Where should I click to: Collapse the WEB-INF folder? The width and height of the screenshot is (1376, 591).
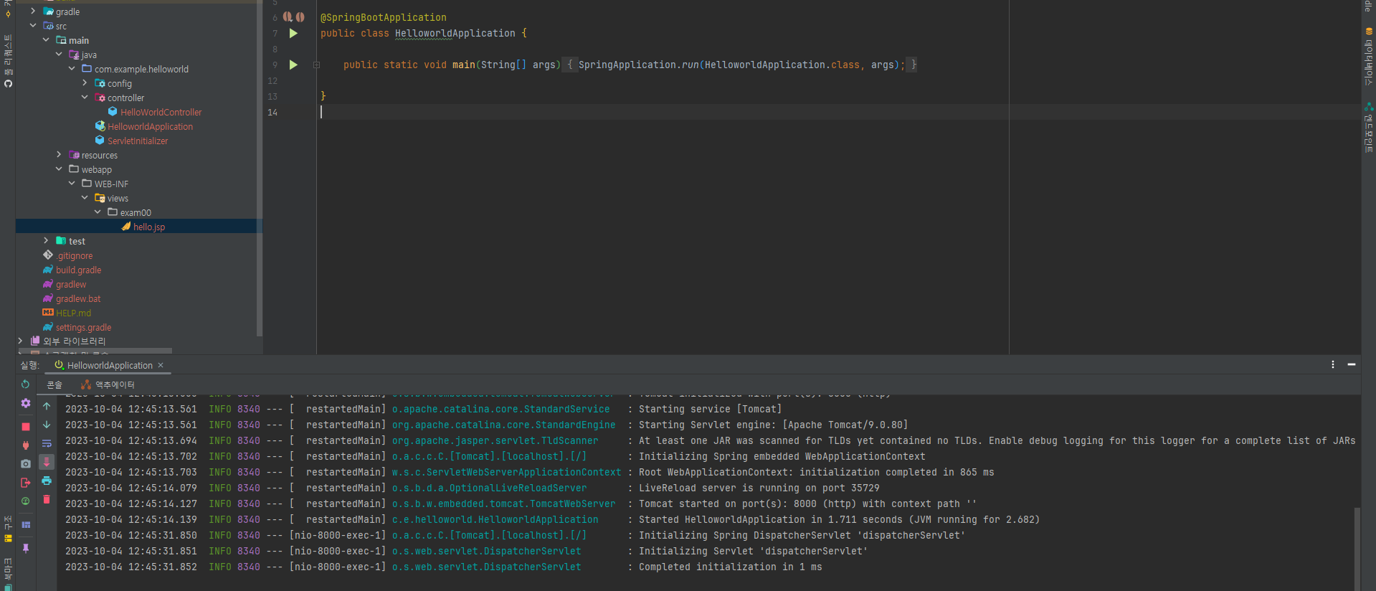(x=72, y=184)
